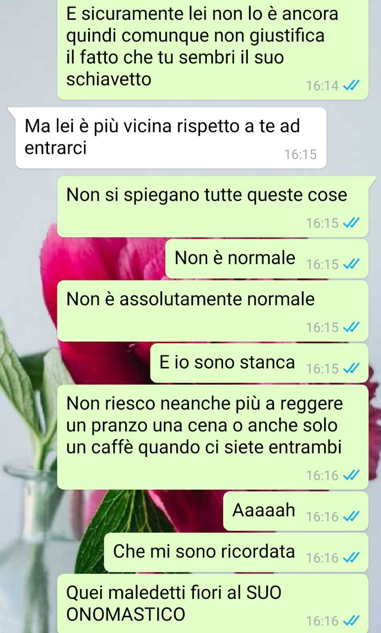Tap checkmarks under 'Non si spiegano tutte queste cose'
This screenshot has width=381, height=633.
tap(350, 223)
